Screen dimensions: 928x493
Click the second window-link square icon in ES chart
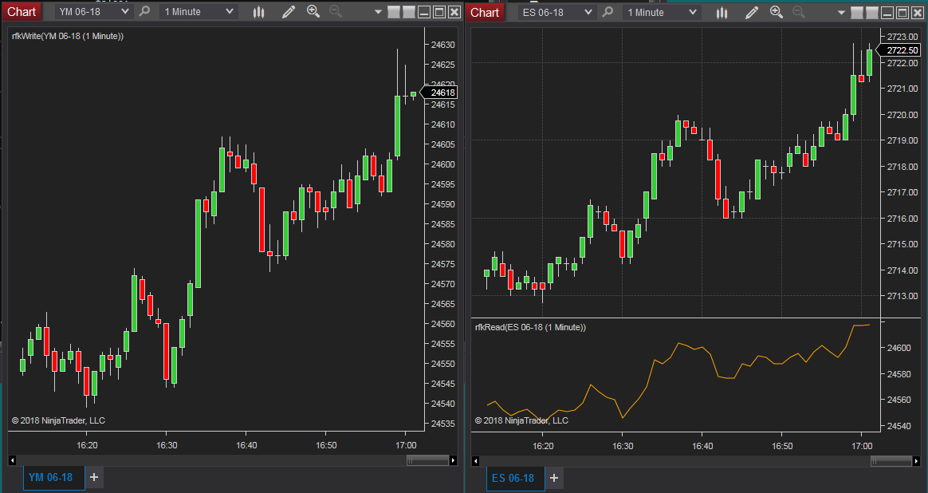pyautogui.click(x=871, y=13)
